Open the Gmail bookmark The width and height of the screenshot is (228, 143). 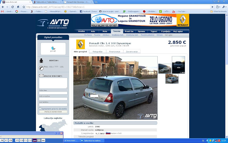click(7, 11)
